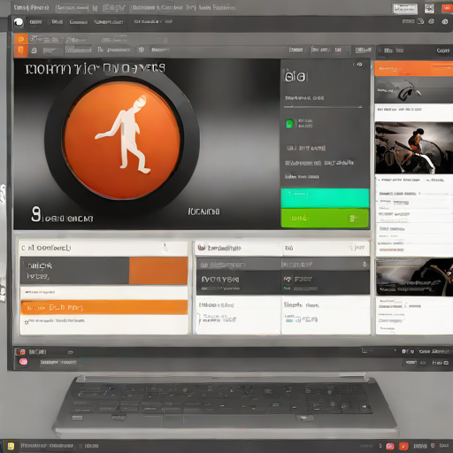Adjust the thin horizontal slider in the dark side panel
The width and height of the screenshot is (453, 453).
point(323,107)
